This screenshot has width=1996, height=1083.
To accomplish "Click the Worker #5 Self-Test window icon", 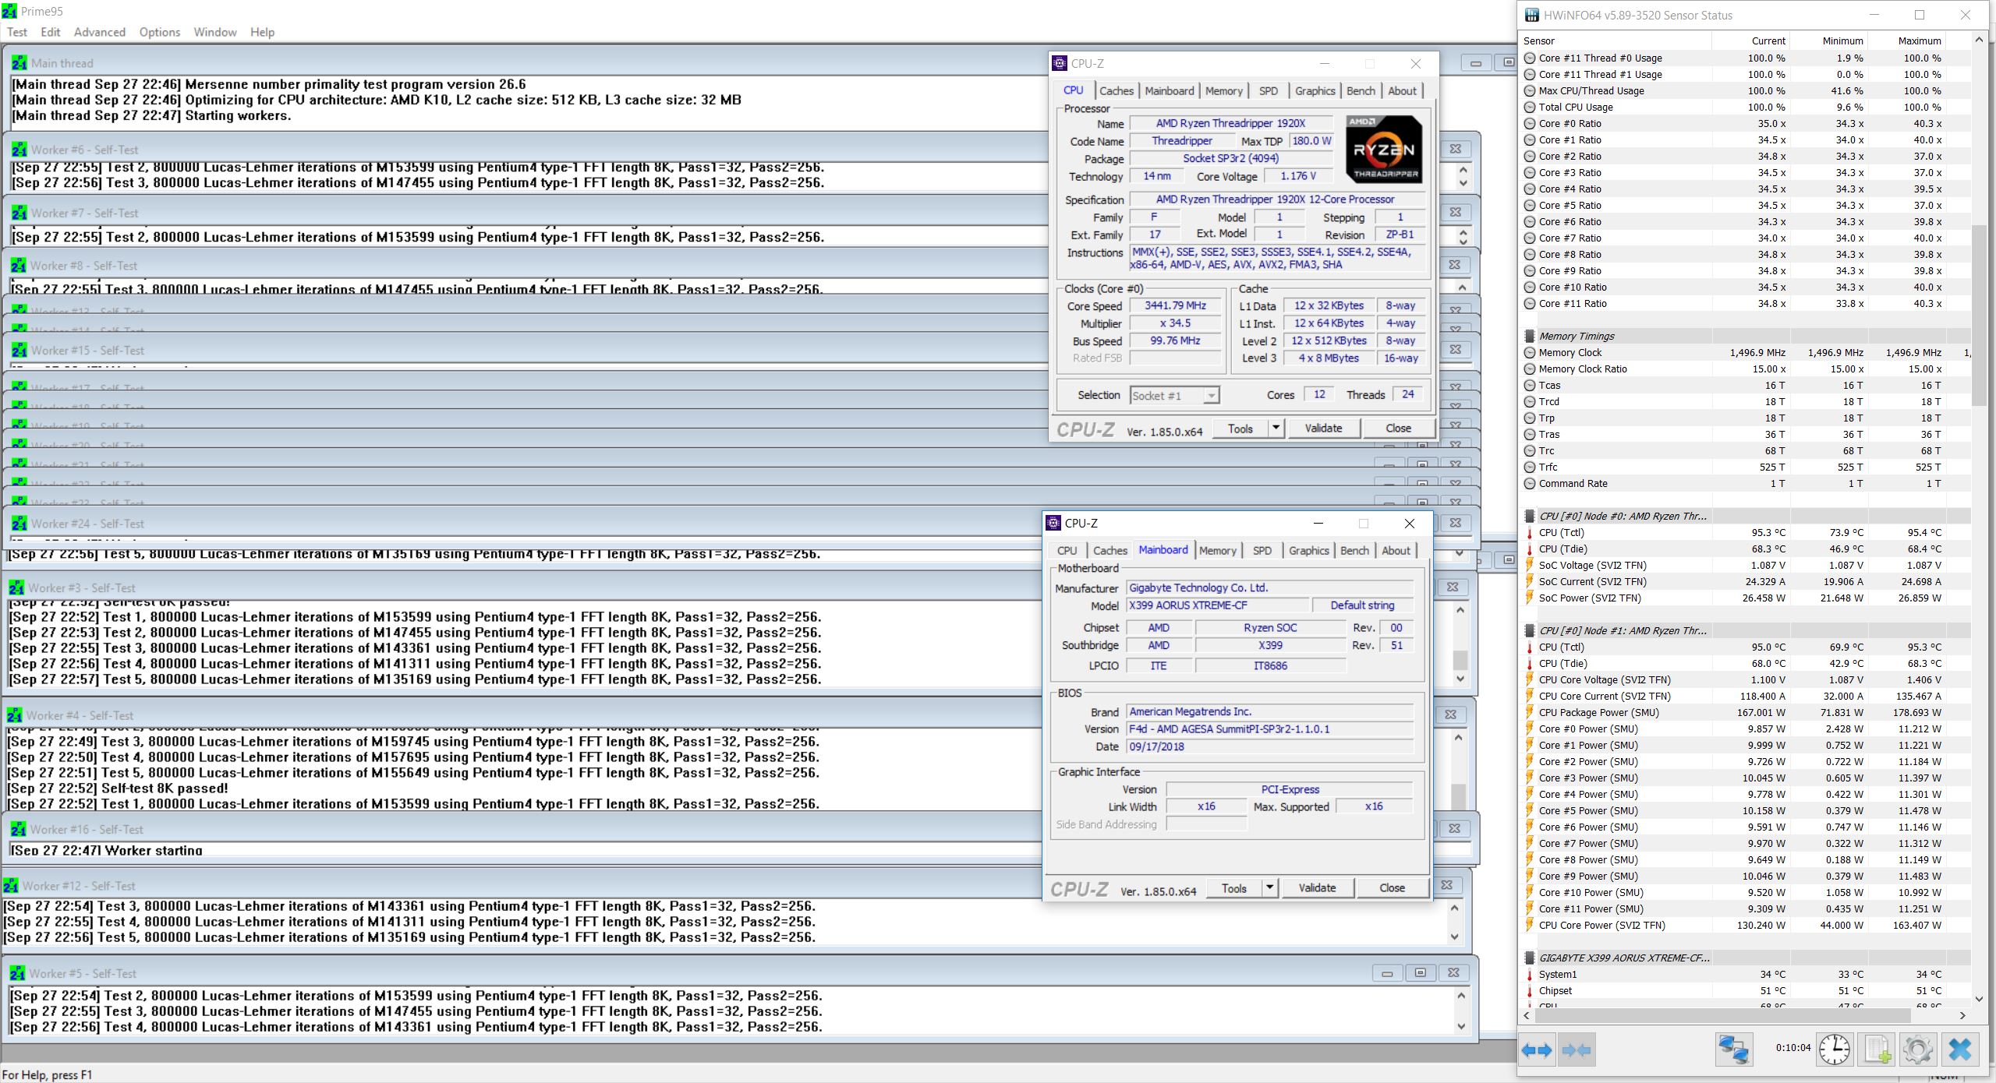I will (x=17, y=973).
